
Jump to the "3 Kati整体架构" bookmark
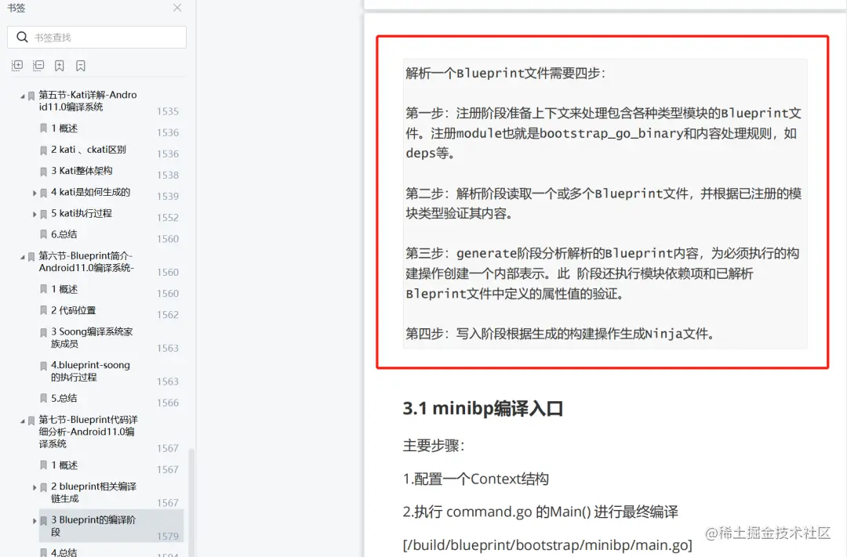click(x=86, y=171)
